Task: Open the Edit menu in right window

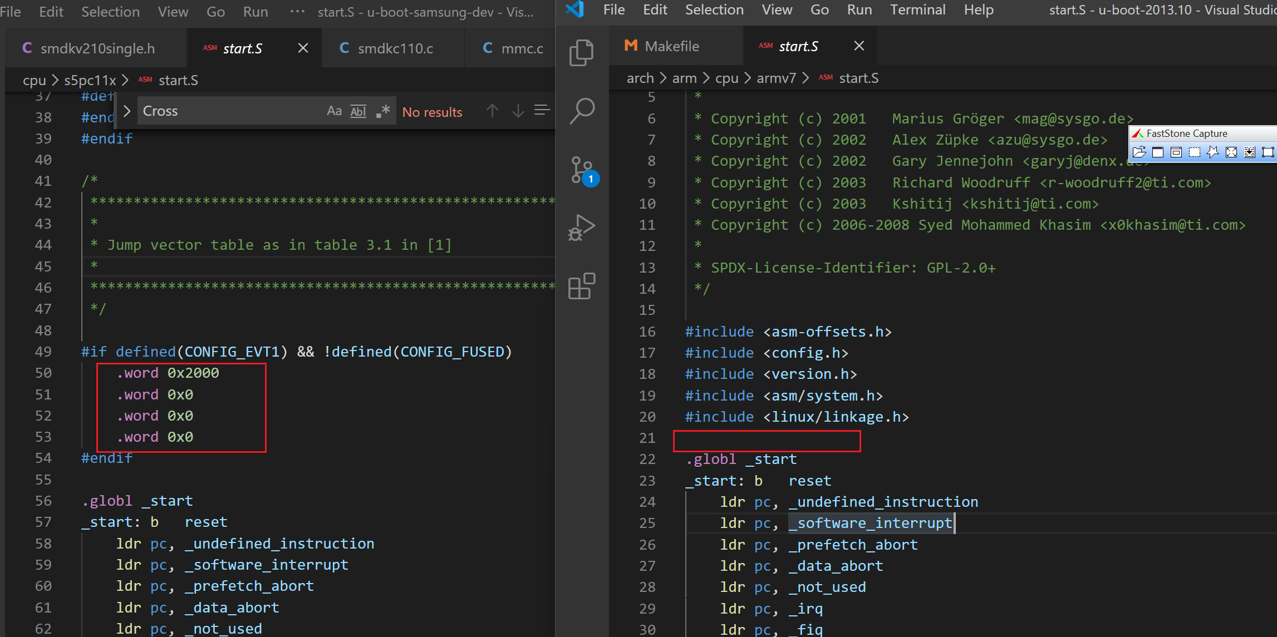Action: click(x=655, y=10)
